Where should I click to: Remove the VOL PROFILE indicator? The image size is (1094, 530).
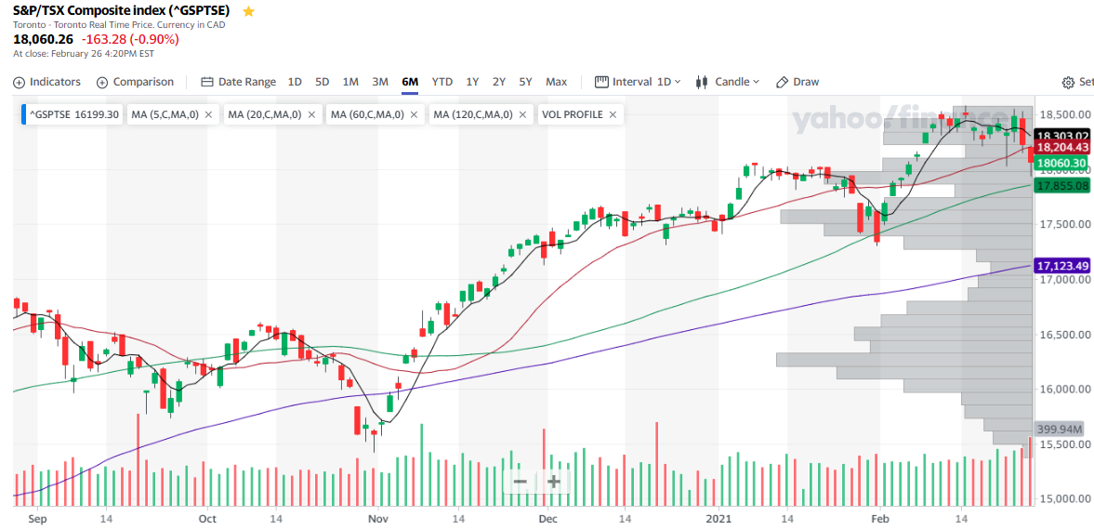pos(613,114)
